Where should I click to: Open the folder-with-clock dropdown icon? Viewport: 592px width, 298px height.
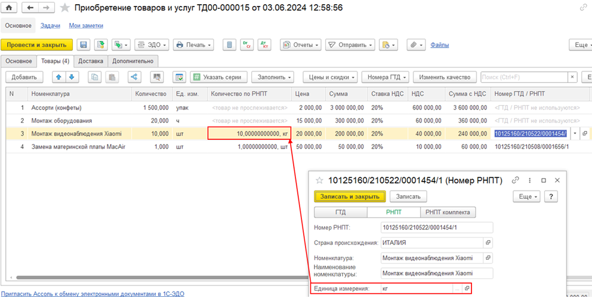[x=388, y=45]
